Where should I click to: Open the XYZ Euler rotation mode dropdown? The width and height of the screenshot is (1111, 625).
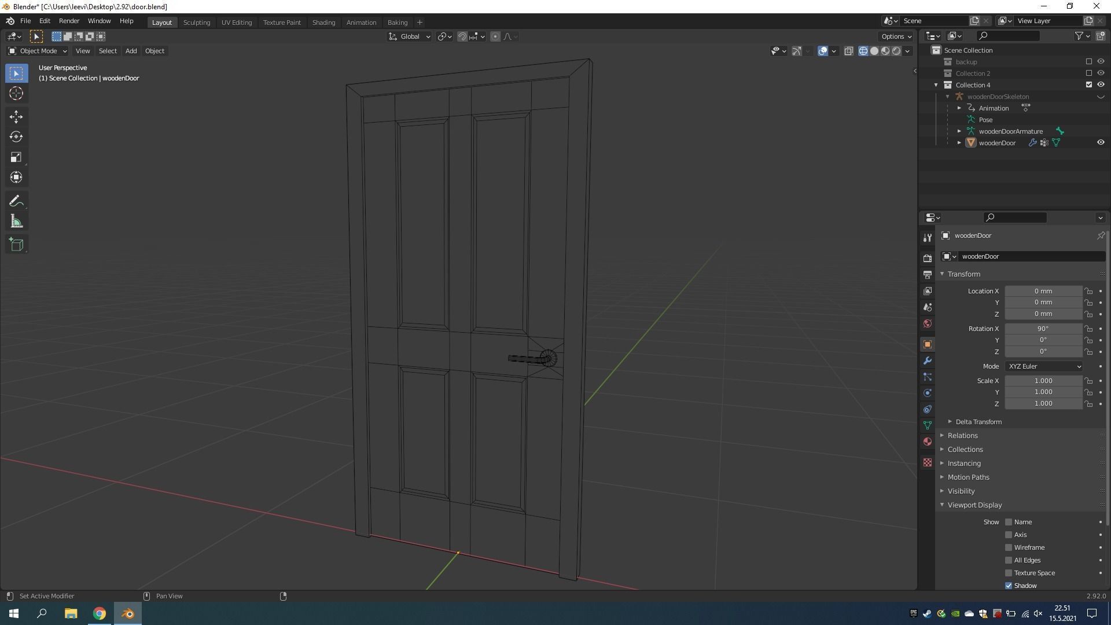click(1044, 366)
